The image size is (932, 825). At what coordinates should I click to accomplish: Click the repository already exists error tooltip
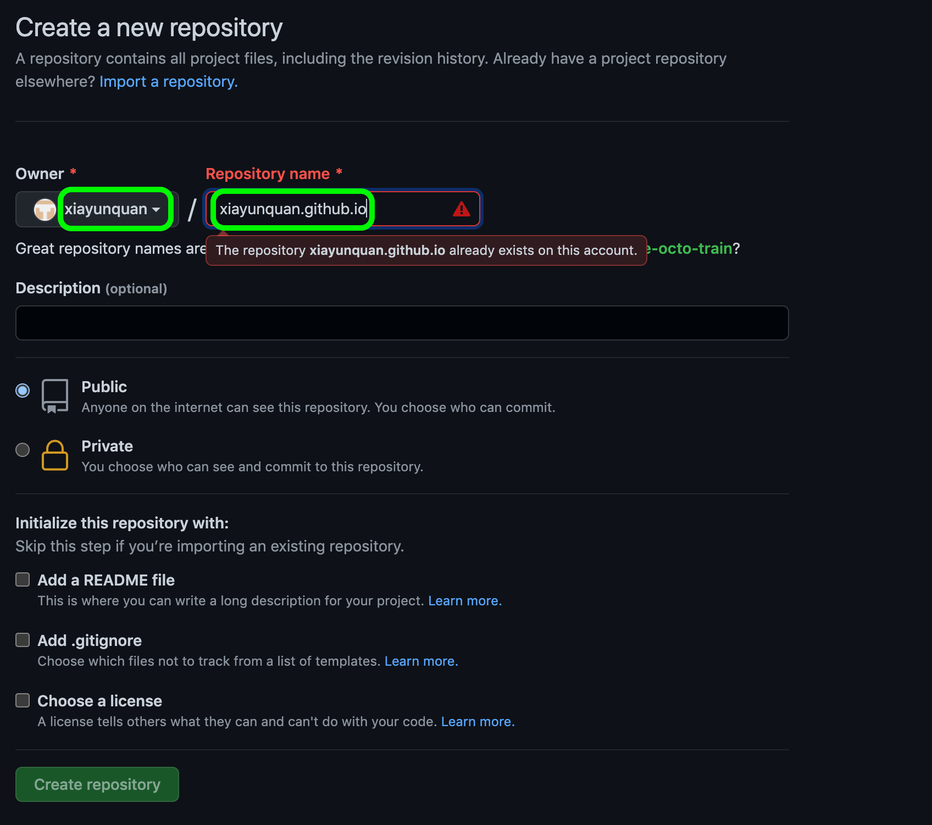pyautogui.click(x=426, y=250)
